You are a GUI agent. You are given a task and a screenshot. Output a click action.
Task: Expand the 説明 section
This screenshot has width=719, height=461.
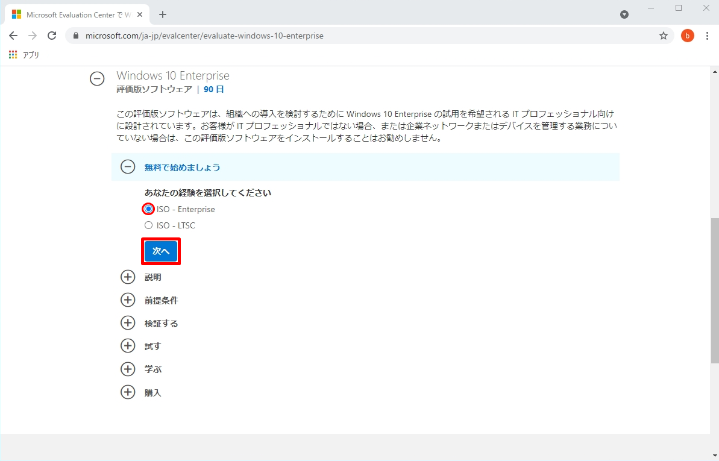point(128,277)
